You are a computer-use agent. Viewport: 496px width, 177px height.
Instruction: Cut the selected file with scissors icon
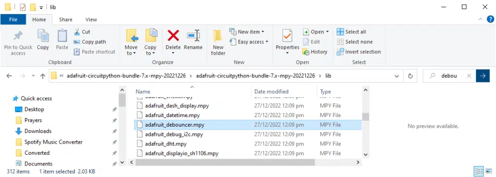(77, 31)
